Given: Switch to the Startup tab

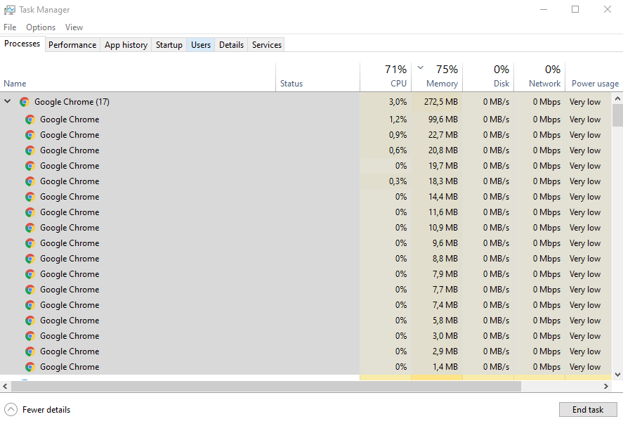Looking at the screenshot, I should (169, 45).
